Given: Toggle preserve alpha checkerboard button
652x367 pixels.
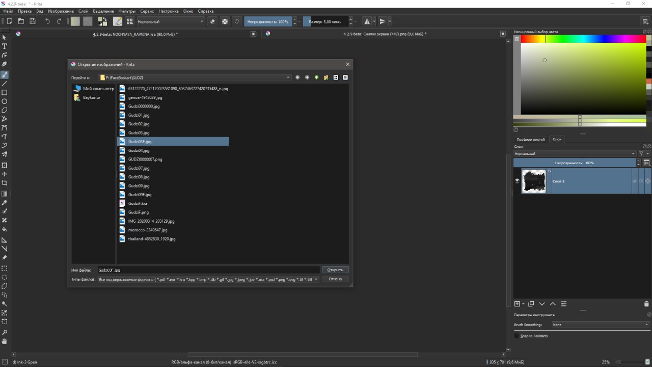Looking at the screenshot, I should pyautogui.click(x=225, y=21).
